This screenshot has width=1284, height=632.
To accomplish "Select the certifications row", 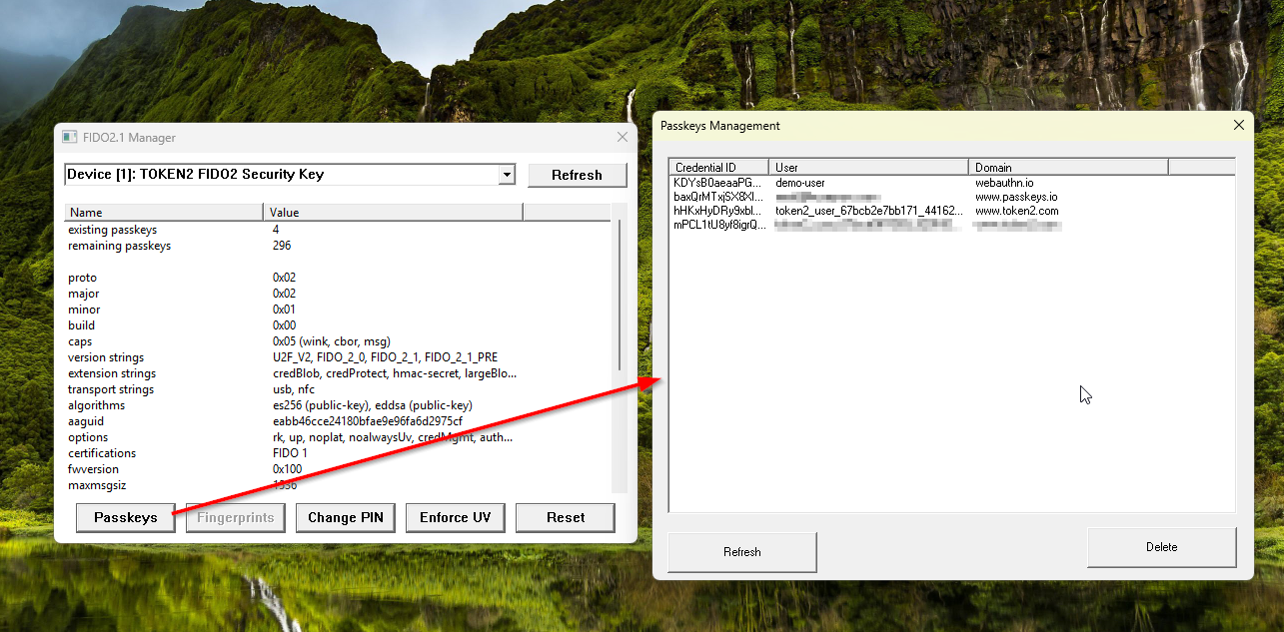I will 338,453.
